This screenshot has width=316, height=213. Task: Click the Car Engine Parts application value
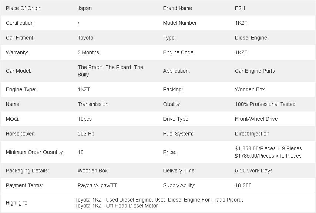click(x=255, y=71)
